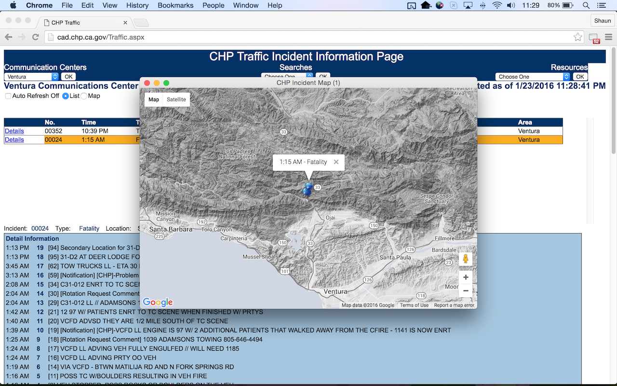
Task: Open the Window menu
Action: (x=246, y=5)
